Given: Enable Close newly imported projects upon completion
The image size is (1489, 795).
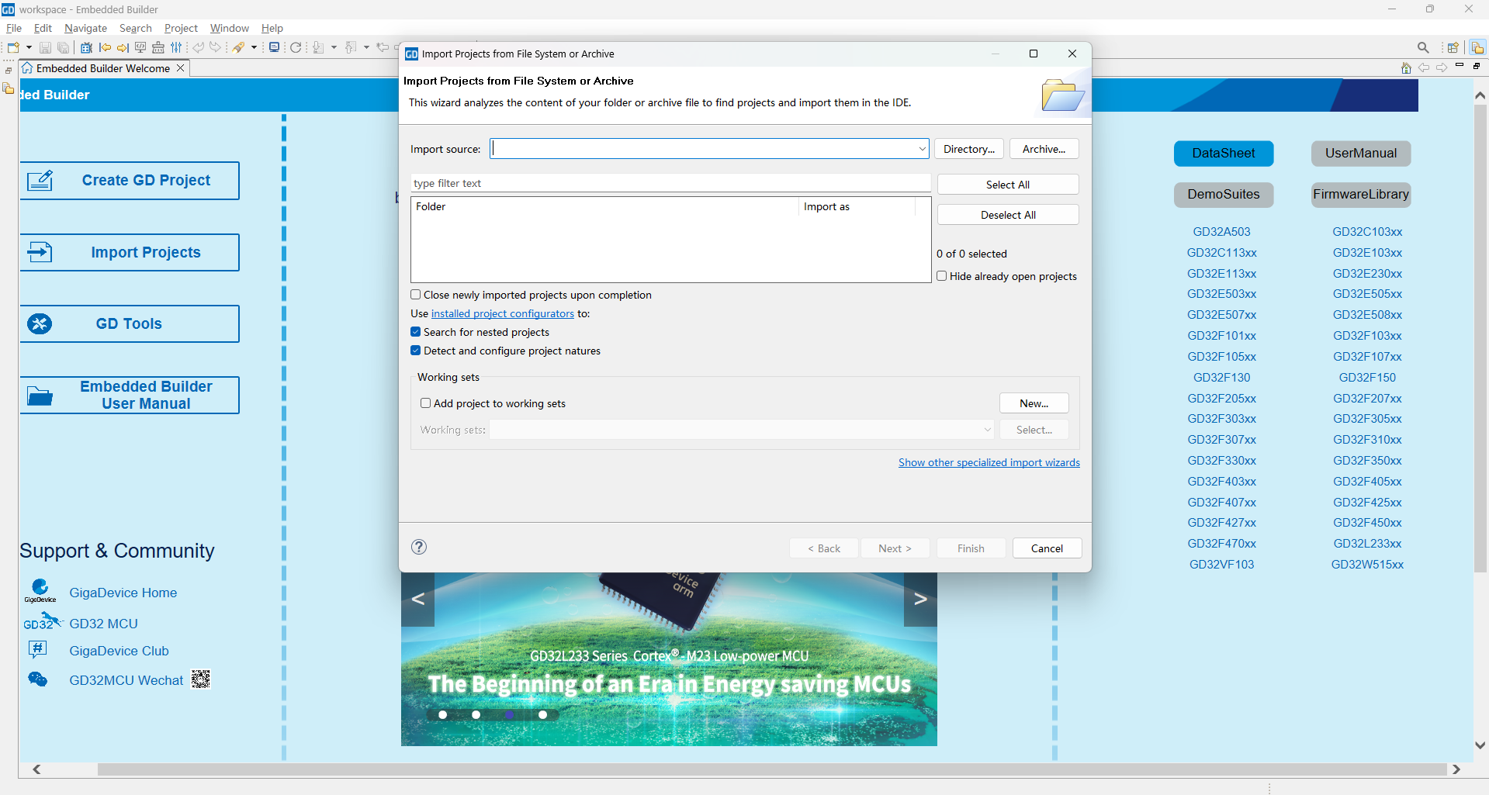Looking at the screenshot, I should coord(416,295).
